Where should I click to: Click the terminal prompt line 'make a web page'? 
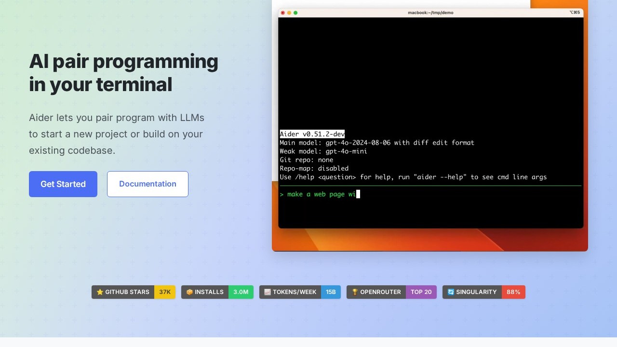click(321, 194)
